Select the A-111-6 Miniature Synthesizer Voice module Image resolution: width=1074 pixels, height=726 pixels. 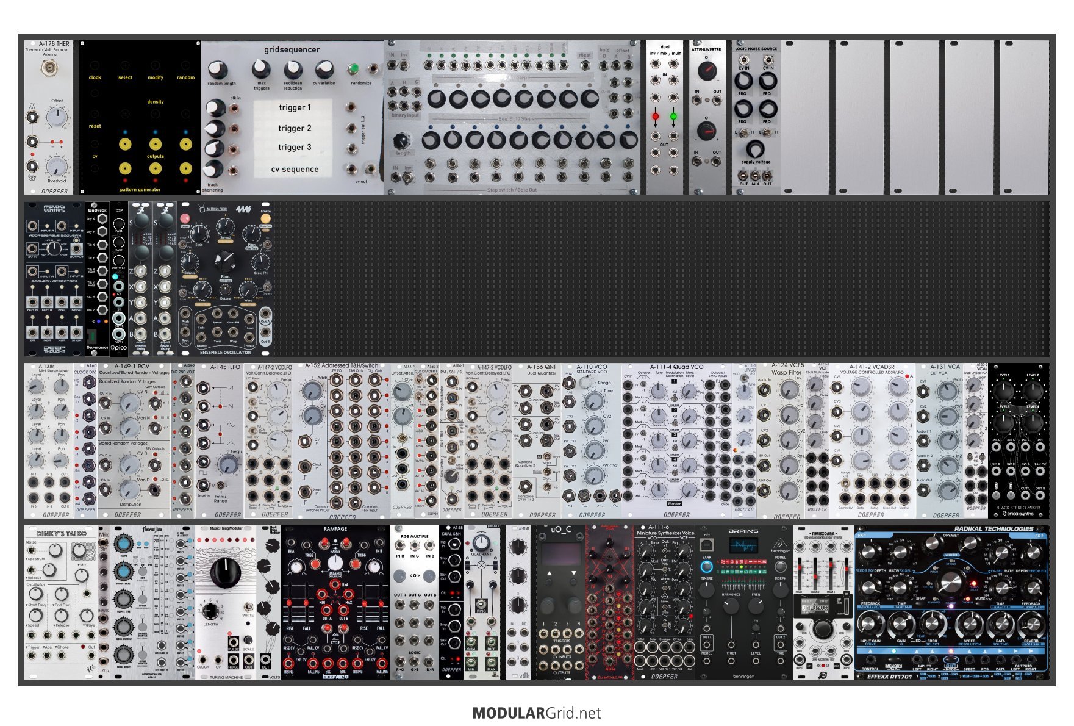[665, 603]
